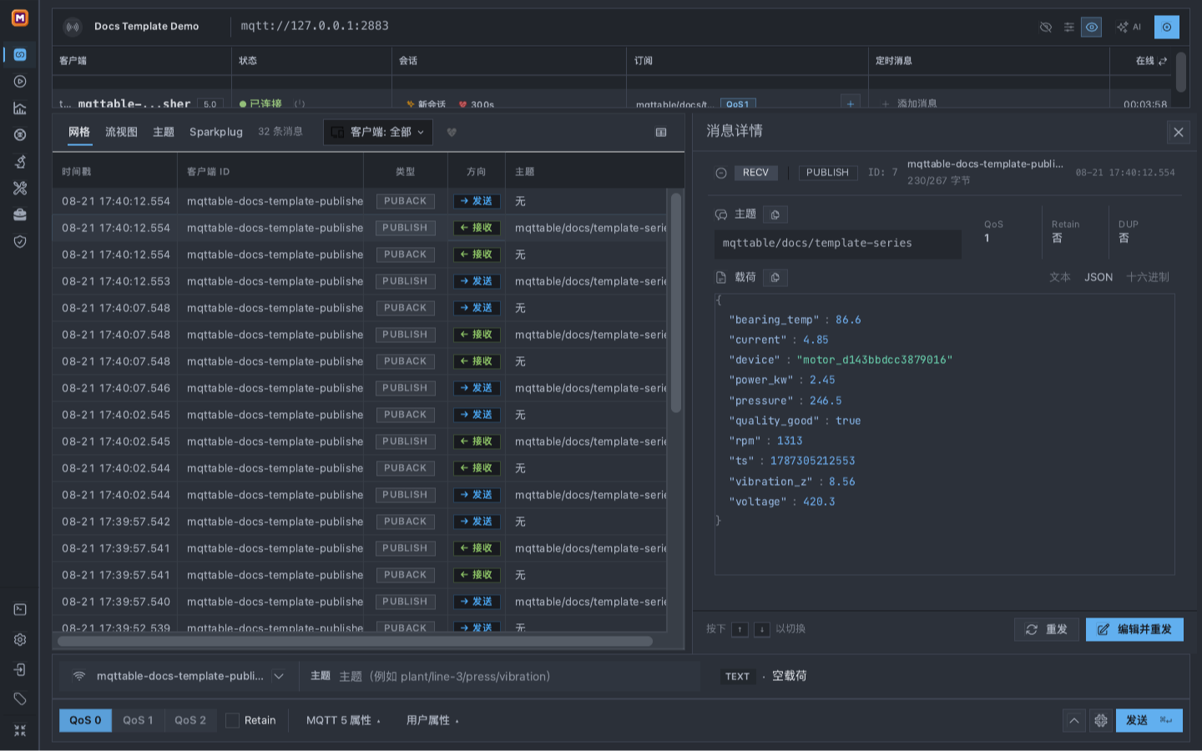Copy the payload with the copy icon
Image resolution: width=1202 pixels, height=751 pixels.
point(775,278)
